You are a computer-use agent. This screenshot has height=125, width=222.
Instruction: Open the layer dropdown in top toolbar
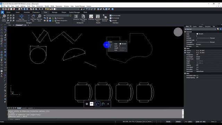click(68, 9)
